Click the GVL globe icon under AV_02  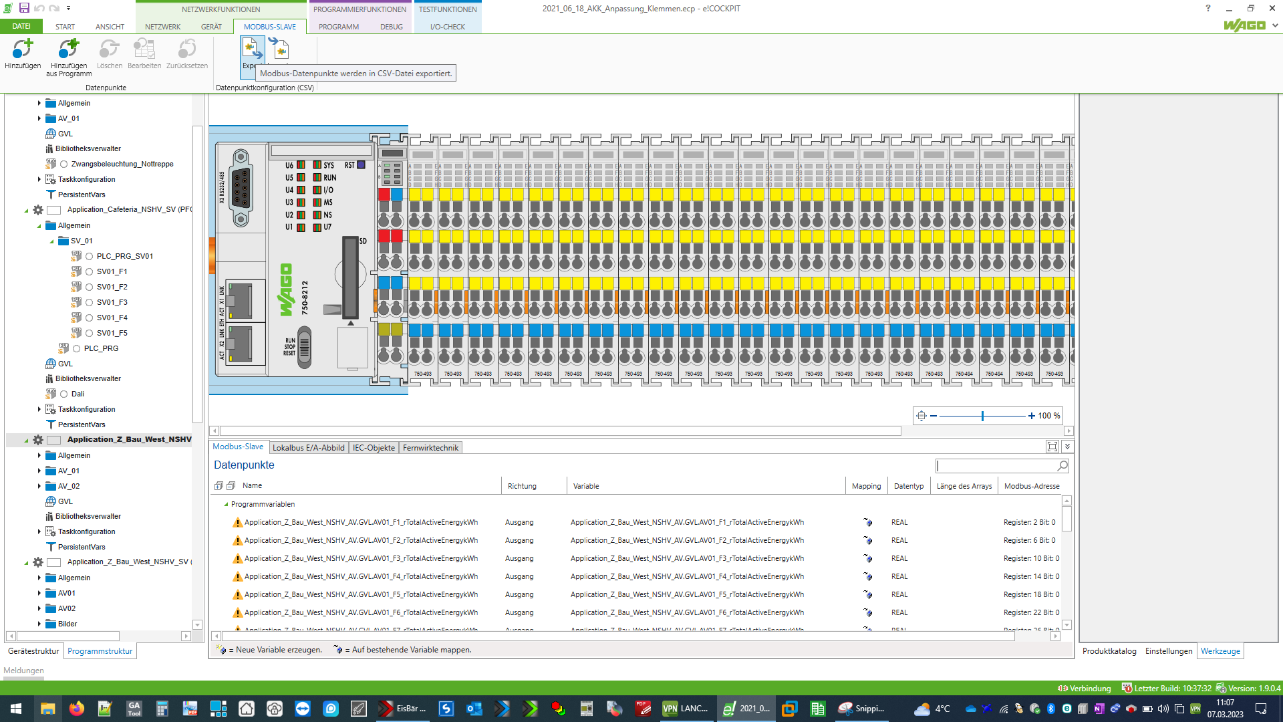coord(51,501)
